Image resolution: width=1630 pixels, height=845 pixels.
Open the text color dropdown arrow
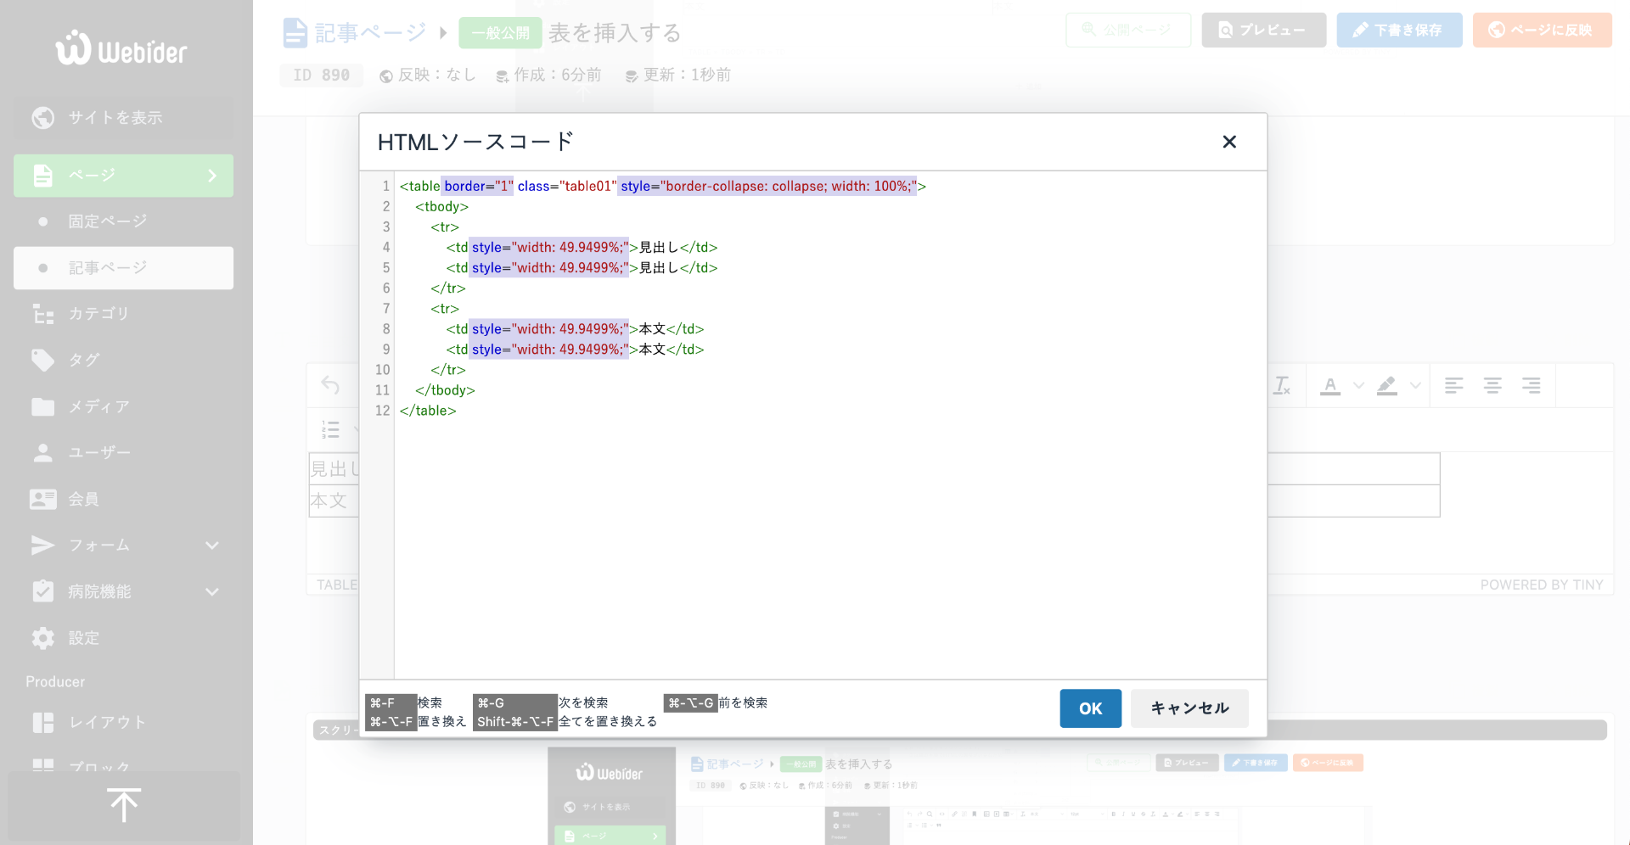pos(1358,385)
